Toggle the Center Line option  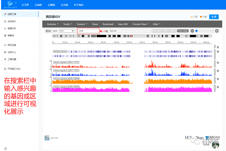click(171, 31)
